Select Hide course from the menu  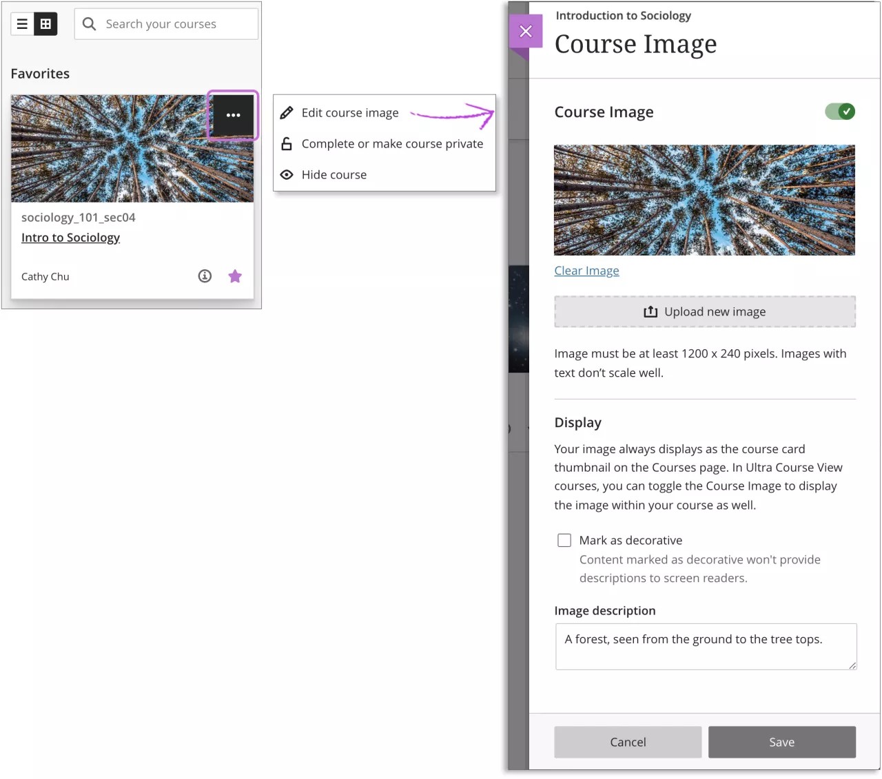pyautogui.click(x=334, y=174)
